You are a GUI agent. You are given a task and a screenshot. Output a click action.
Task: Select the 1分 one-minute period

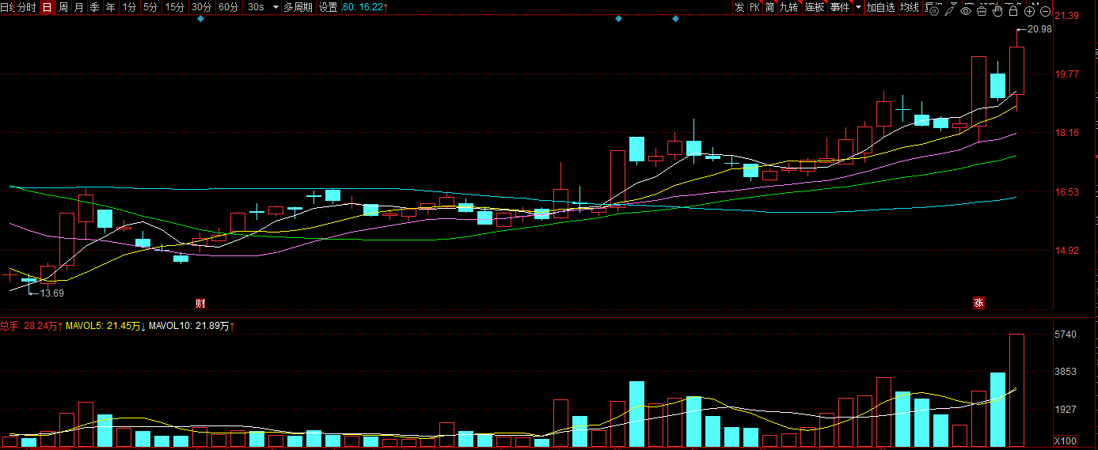[129, 7]
